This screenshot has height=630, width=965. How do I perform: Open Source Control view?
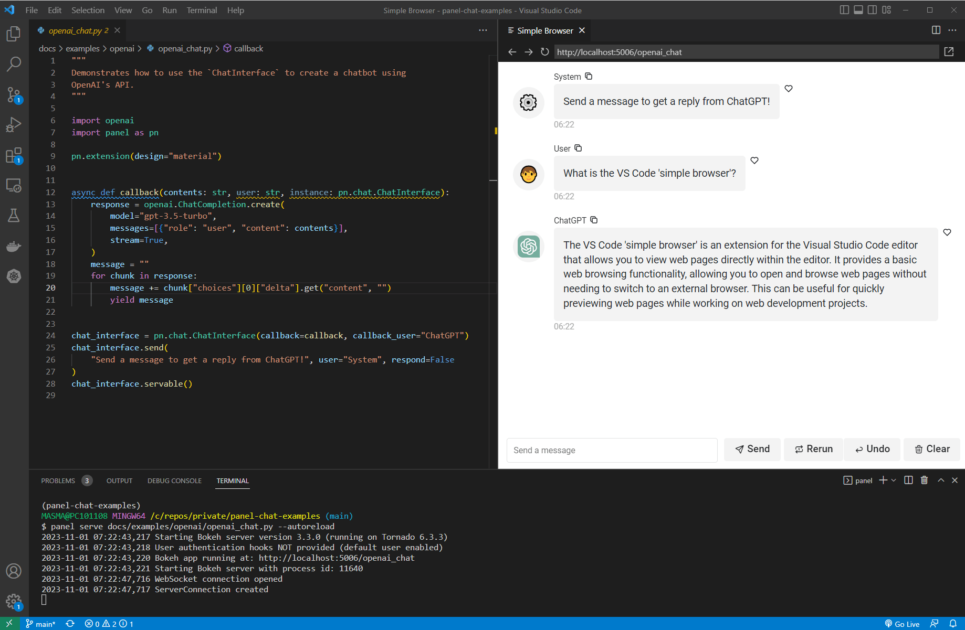click(x=14, y=94)
